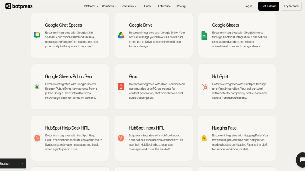Click the Public Sync description text
The image size is (305, 171).
71,91
